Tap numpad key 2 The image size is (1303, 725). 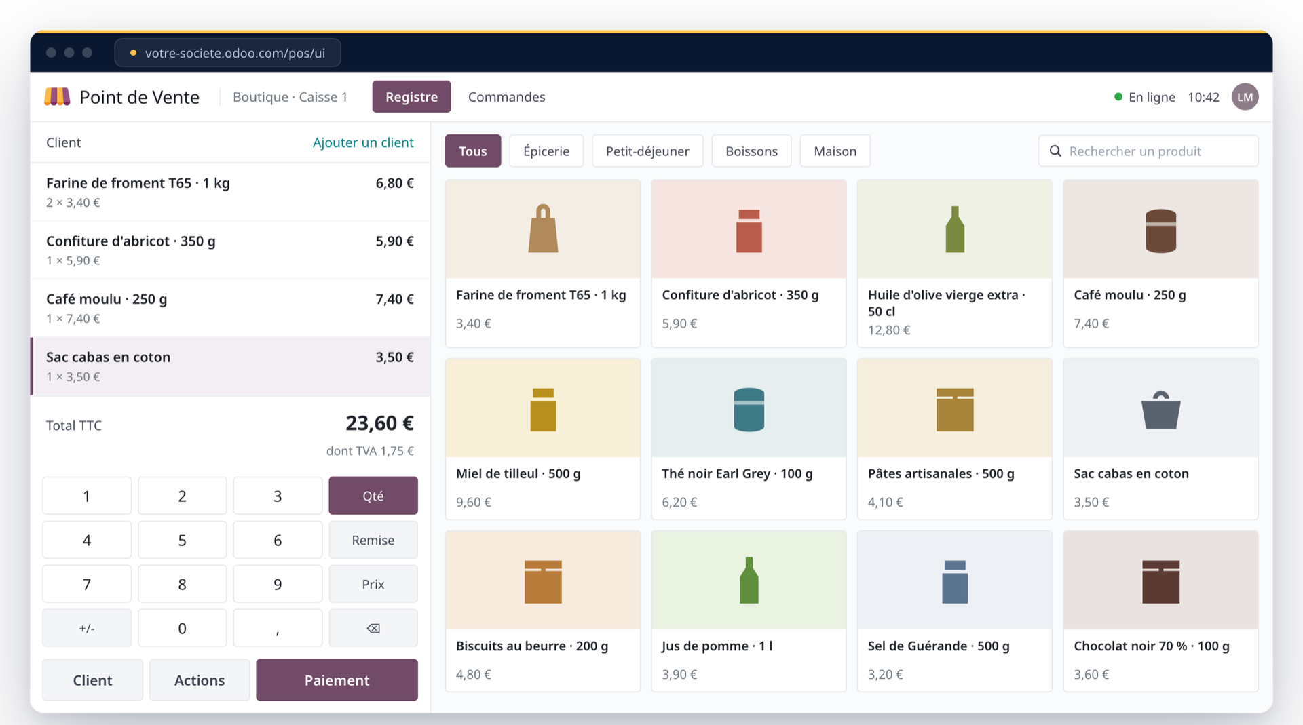click(x=182, y=496)
